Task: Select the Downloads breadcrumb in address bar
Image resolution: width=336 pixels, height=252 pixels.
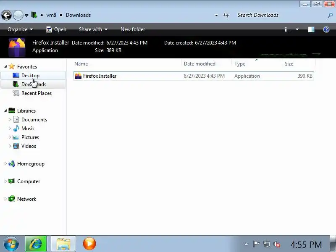Action: [x=78, y=15]
